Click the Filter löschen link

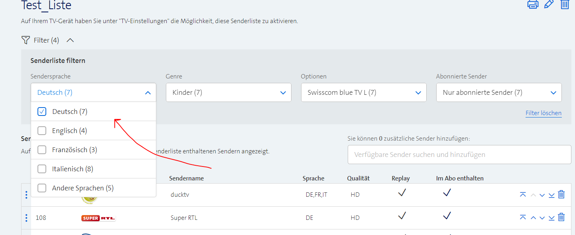point(543,113)
